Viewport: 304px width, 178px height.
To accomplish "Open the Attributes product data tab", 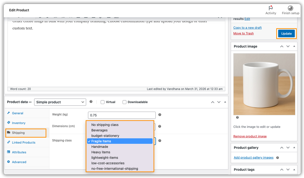I will click(x=27, y=152).
